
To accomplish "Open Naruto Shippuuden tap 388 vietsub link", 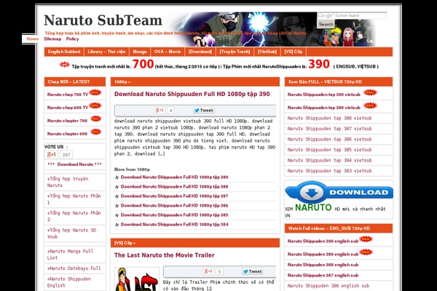I will pos(329,118).
